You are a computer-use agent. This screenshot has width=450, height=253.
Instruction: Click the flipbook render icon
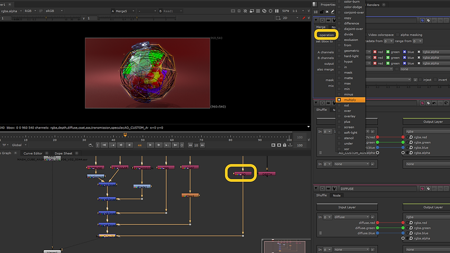coord(273,145)
